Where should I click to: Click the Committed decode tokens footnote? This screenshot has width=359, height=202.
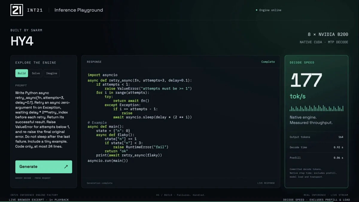(313, 173)
